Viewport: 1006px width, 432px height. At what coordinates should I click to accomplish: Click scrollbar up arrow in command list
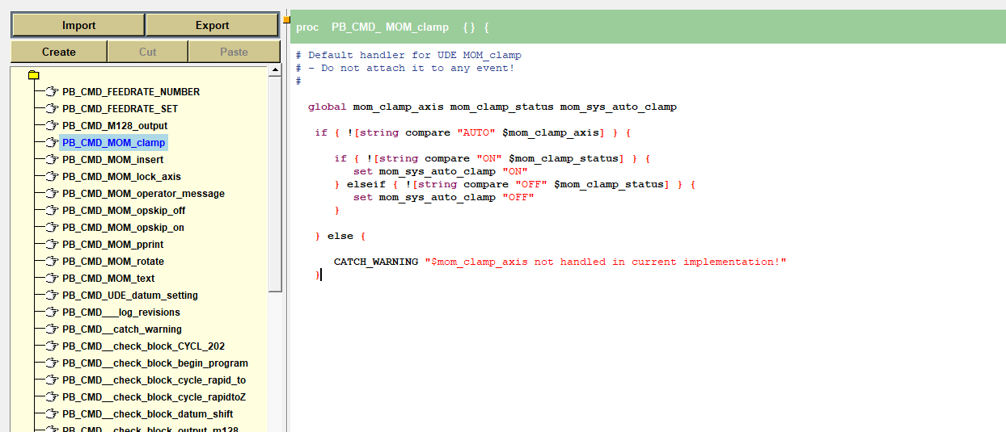[x=275, y=70]
